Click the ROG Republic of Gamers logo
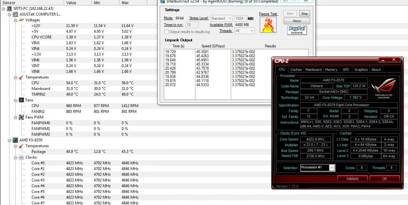This screenshot has height=205, width=408. click(384, 88)
